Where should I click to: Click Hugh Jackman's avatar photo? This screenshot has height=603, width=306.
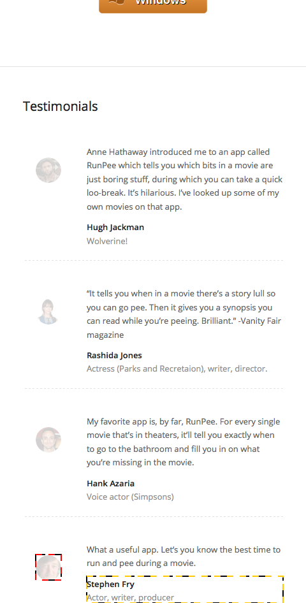pos(48,170)
